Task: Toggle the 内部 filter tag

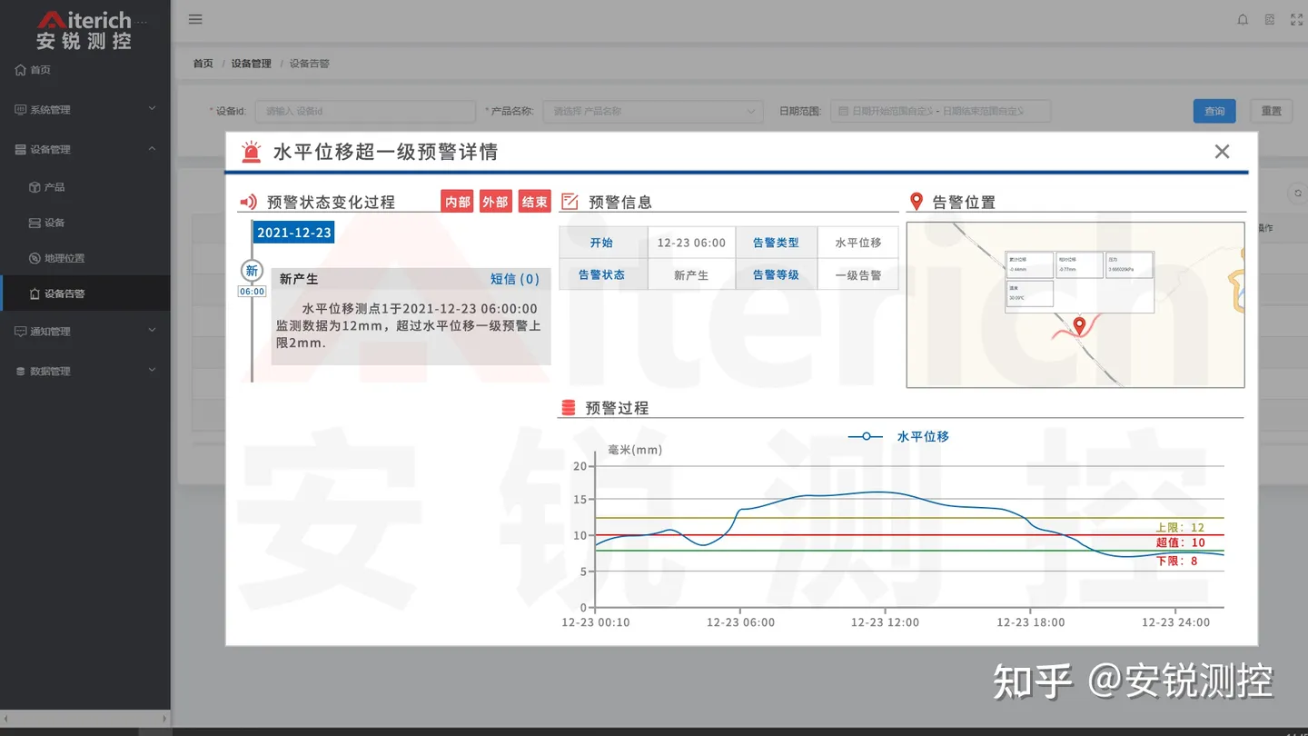Action: [x=458, y=202]
